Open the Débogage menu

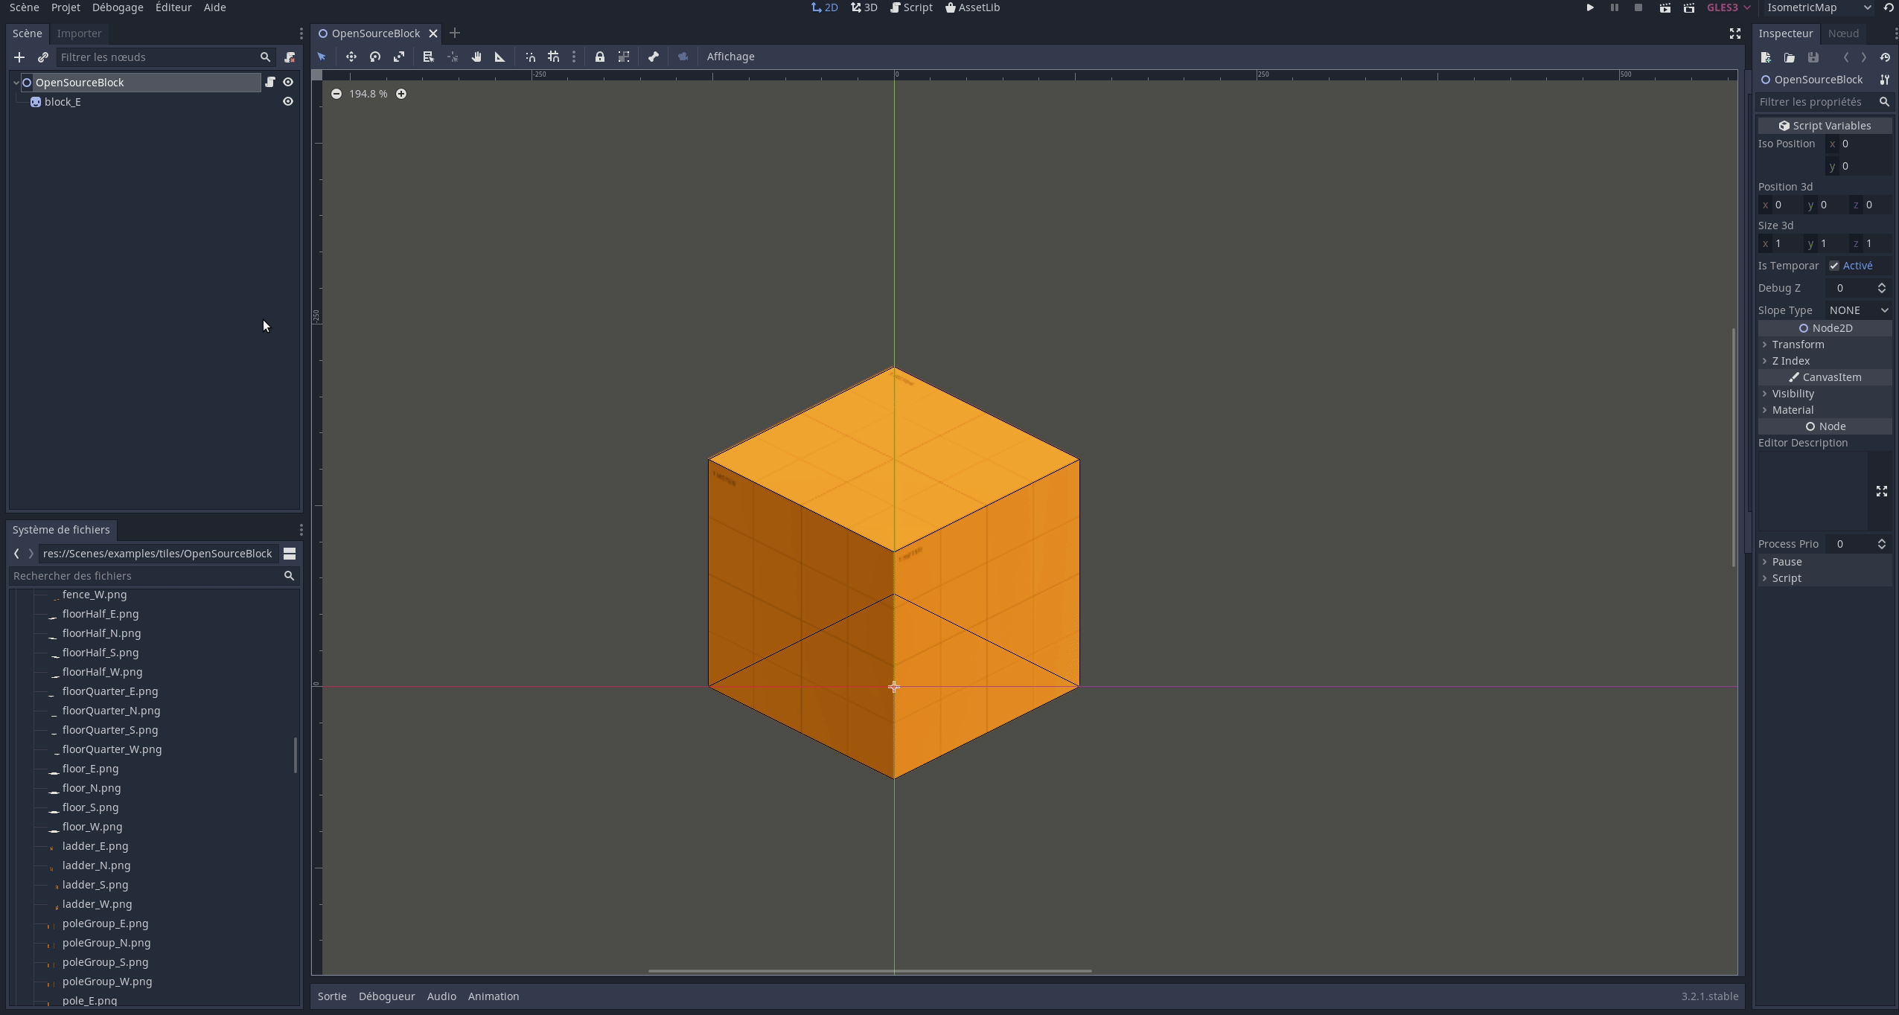point(118,7)
